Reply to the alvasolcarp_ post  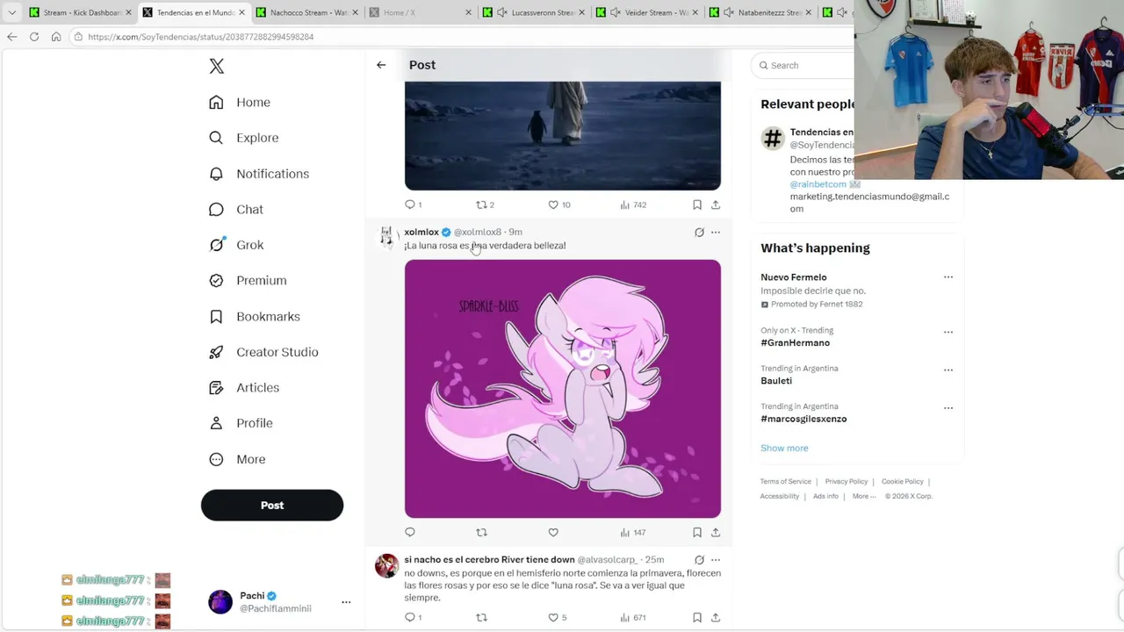coord(413,617)
